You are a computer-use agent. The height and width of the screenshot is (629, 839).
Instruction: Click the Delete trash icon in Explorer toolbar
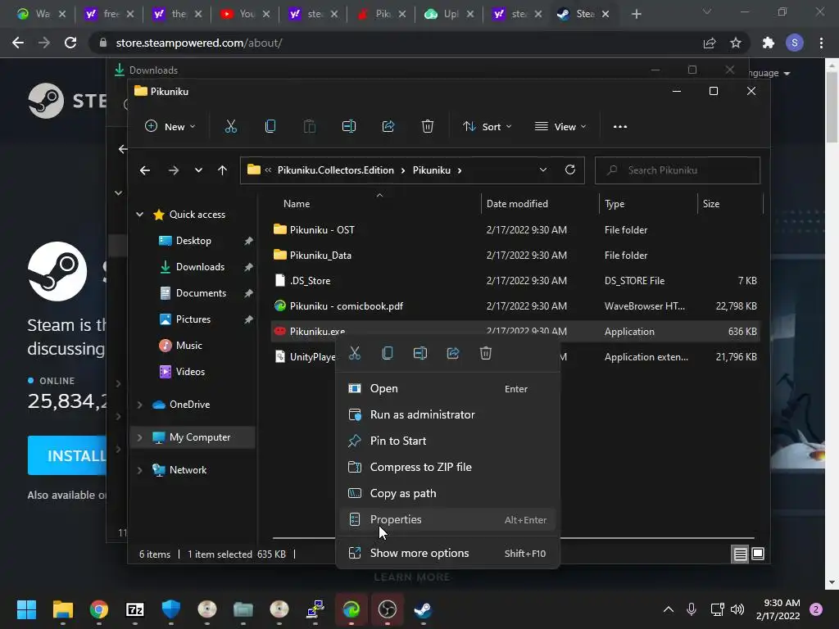click(x=428, y=127)
